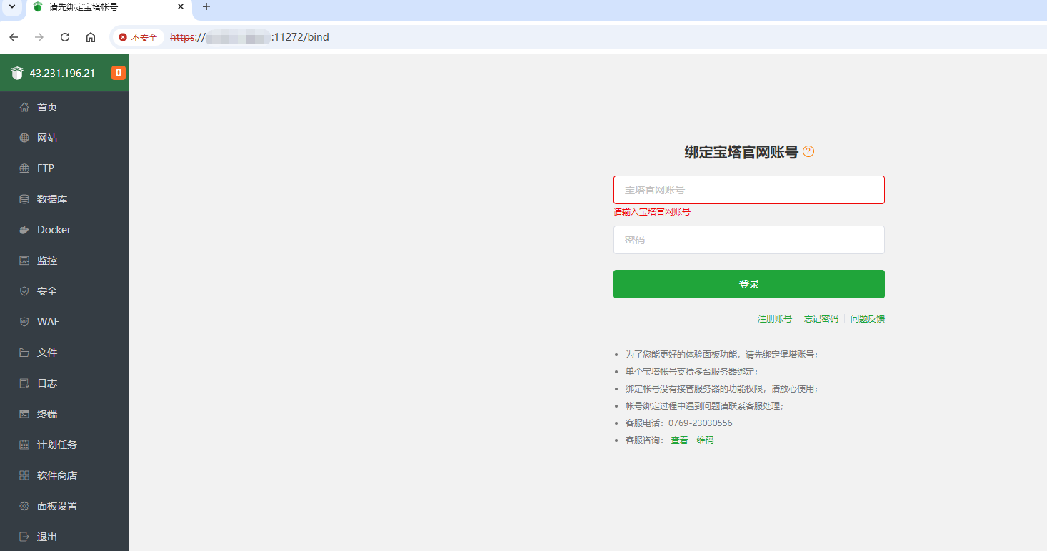Image resolution: width=1047 pixels, height=551 pixels.
Task: Click the 问题反馈 link
Action: tap(868, 319)
